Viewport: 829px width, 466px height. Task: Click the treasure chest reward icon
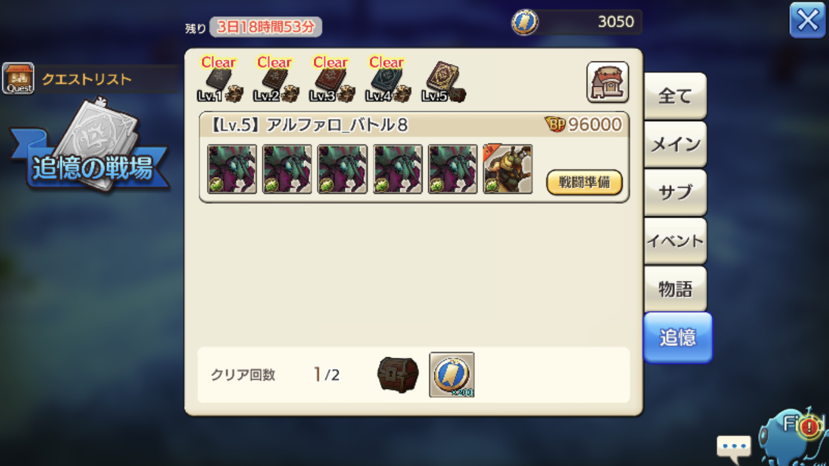[398, 375]
